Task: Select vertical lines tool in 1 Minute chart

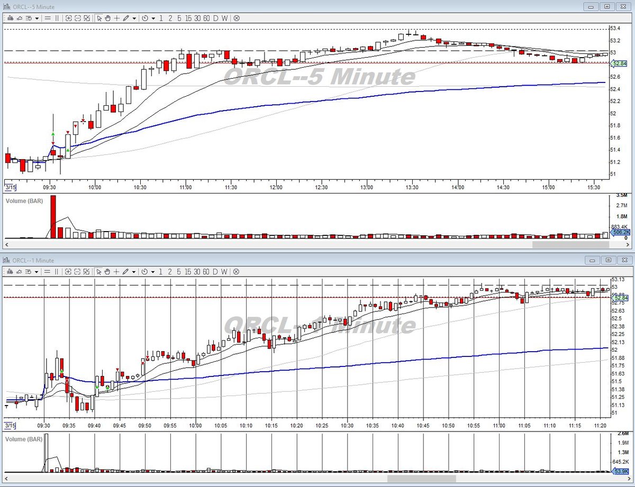Action: pyautogui.click(x=57, y=271)
